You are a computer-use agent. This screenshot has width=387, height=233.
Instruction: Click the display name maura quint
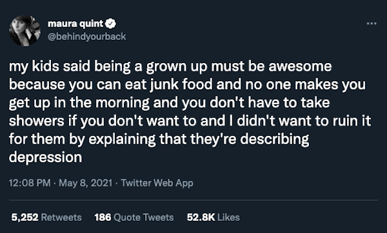(75, 24)
